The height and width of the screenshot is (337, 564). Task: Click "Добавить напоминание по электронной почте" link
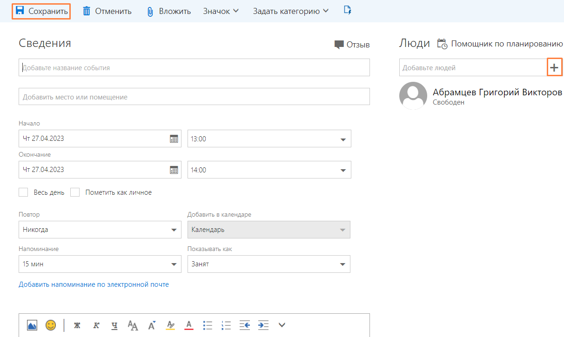click(x=94, y=284)
